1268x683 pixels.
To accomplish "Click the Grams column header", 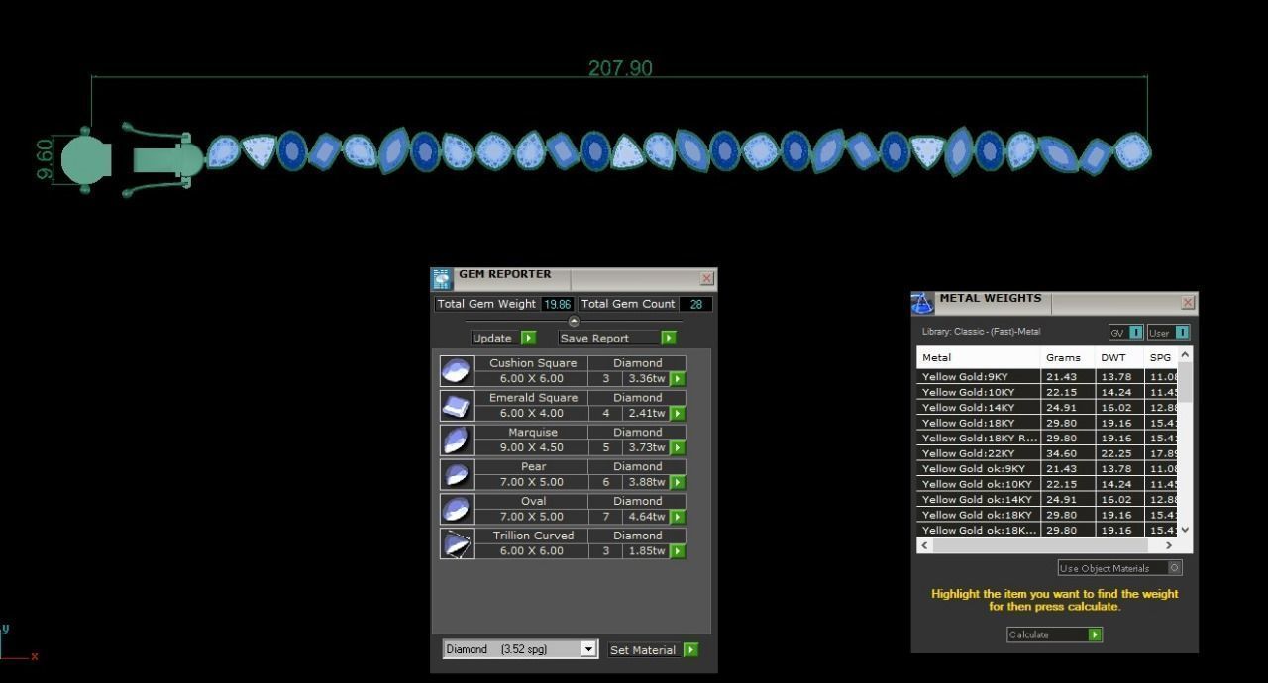I will (1067, 357).
